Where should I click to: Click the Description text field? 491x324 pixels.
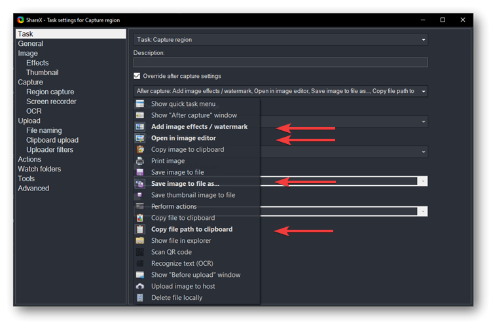point(280,62)
